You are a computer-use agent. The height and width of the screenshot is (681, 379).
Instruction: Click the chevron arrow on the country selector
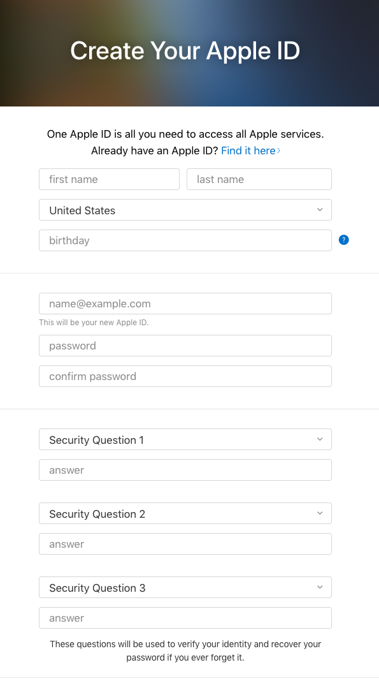[x=320, y=210]
